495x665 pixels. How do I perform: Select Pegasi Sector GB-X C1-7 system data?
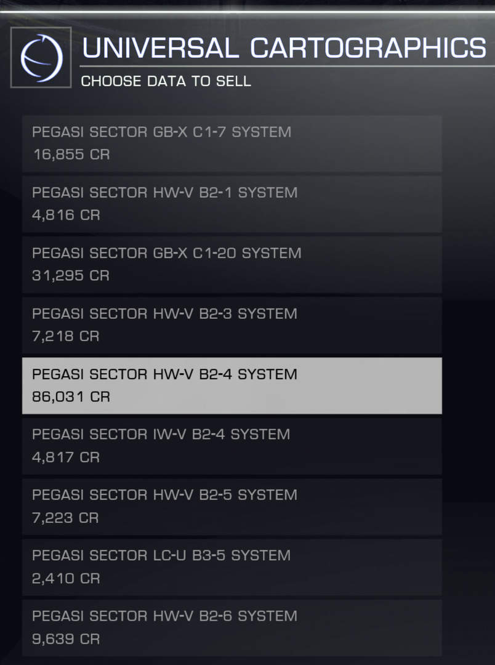232,143
